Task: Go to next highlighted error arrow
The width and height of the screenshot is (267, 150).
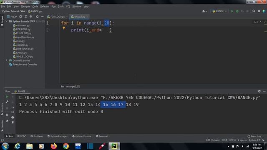Action: (x=264, y=22)
